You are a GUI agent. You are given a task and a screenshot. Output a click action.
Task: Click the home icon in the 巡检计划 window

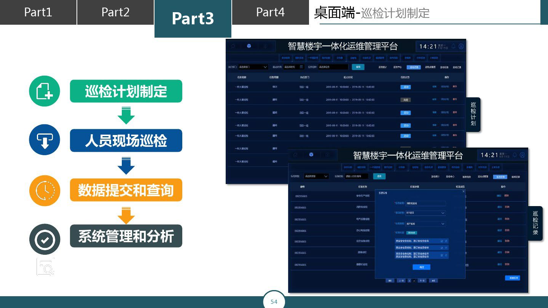pyautogui.click(x=233, y=46)
